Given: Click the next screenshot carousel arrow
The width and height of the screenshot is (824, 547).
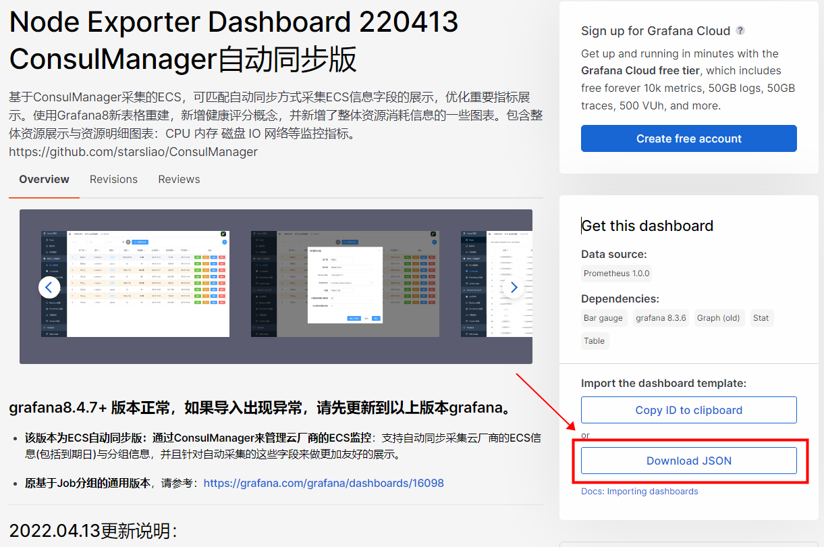Looking at the screenshot, I should point(514,287).
